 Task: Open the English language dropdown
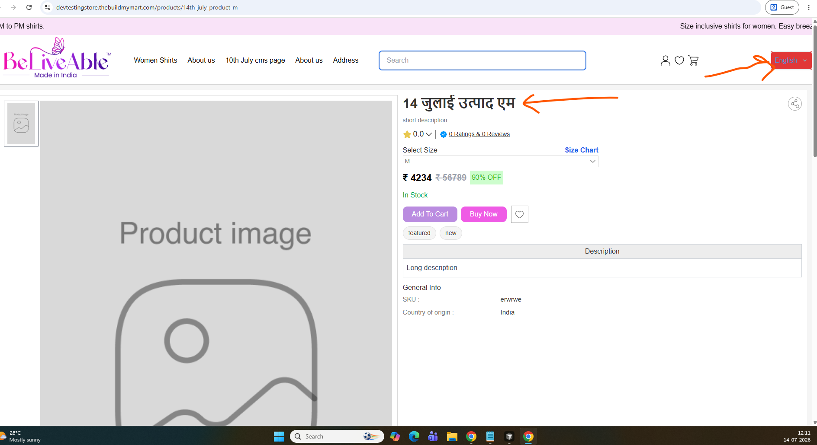coord(791,60)
